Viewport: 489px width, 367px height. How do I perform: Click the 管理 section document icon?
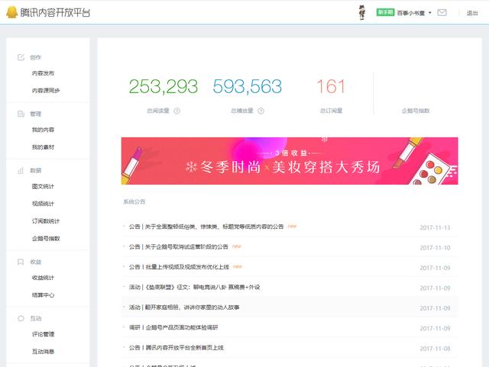click(x=21, y=114)
